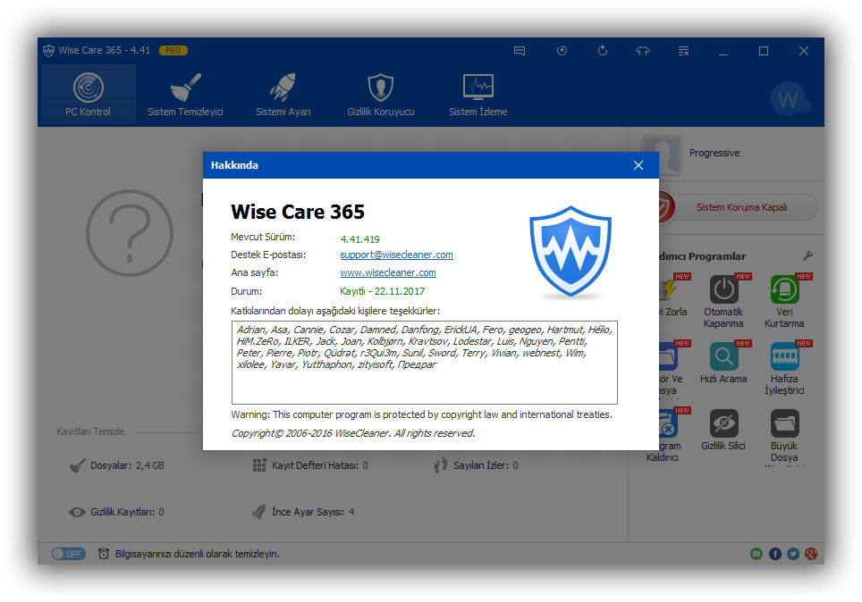The width and height of the screenshot is (862, 602).
Task: Open the Sistemi Ayarı tab
Action: click(x=283, y=94)
